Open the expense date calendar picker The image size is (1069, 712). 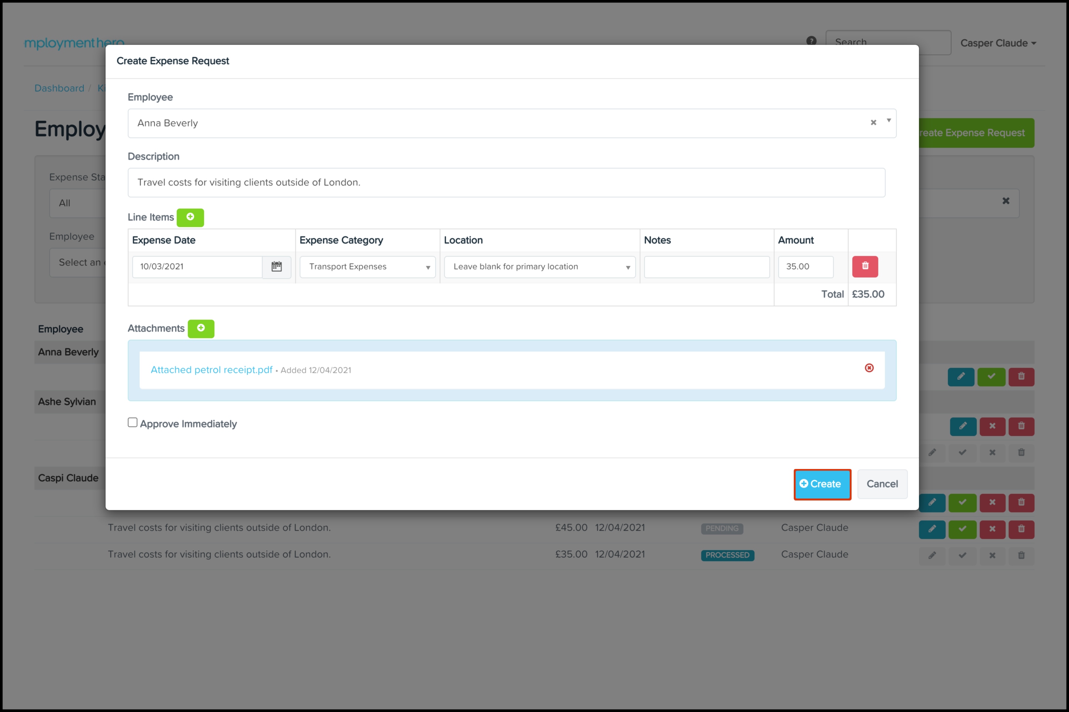[276, 267]
